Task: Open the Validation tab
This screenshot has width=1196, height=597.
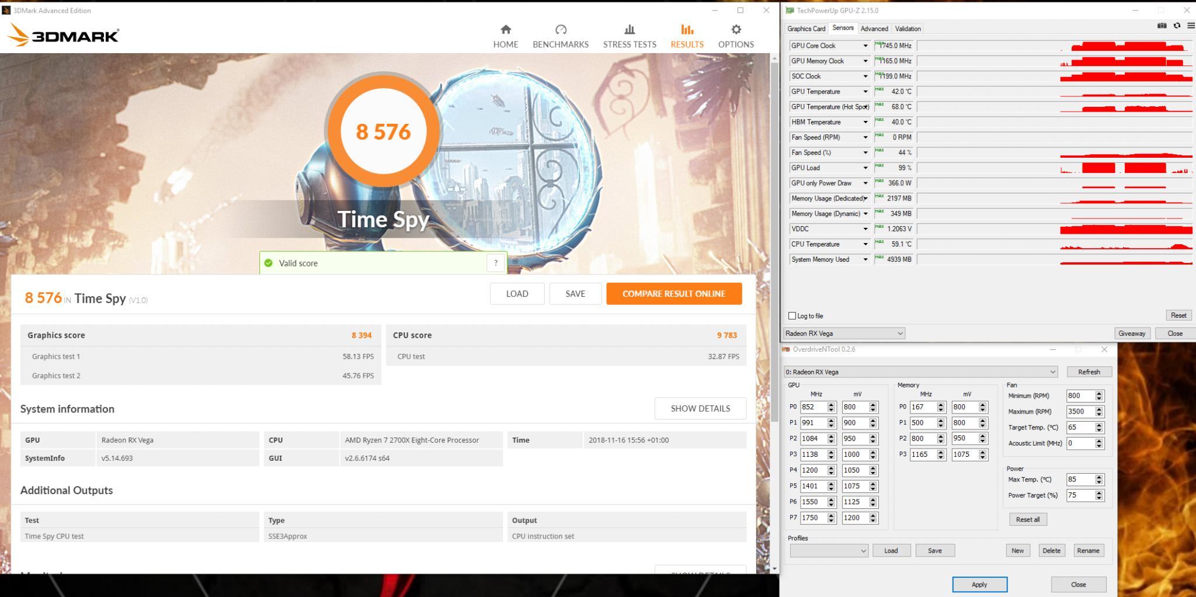Action: [908, 29]
